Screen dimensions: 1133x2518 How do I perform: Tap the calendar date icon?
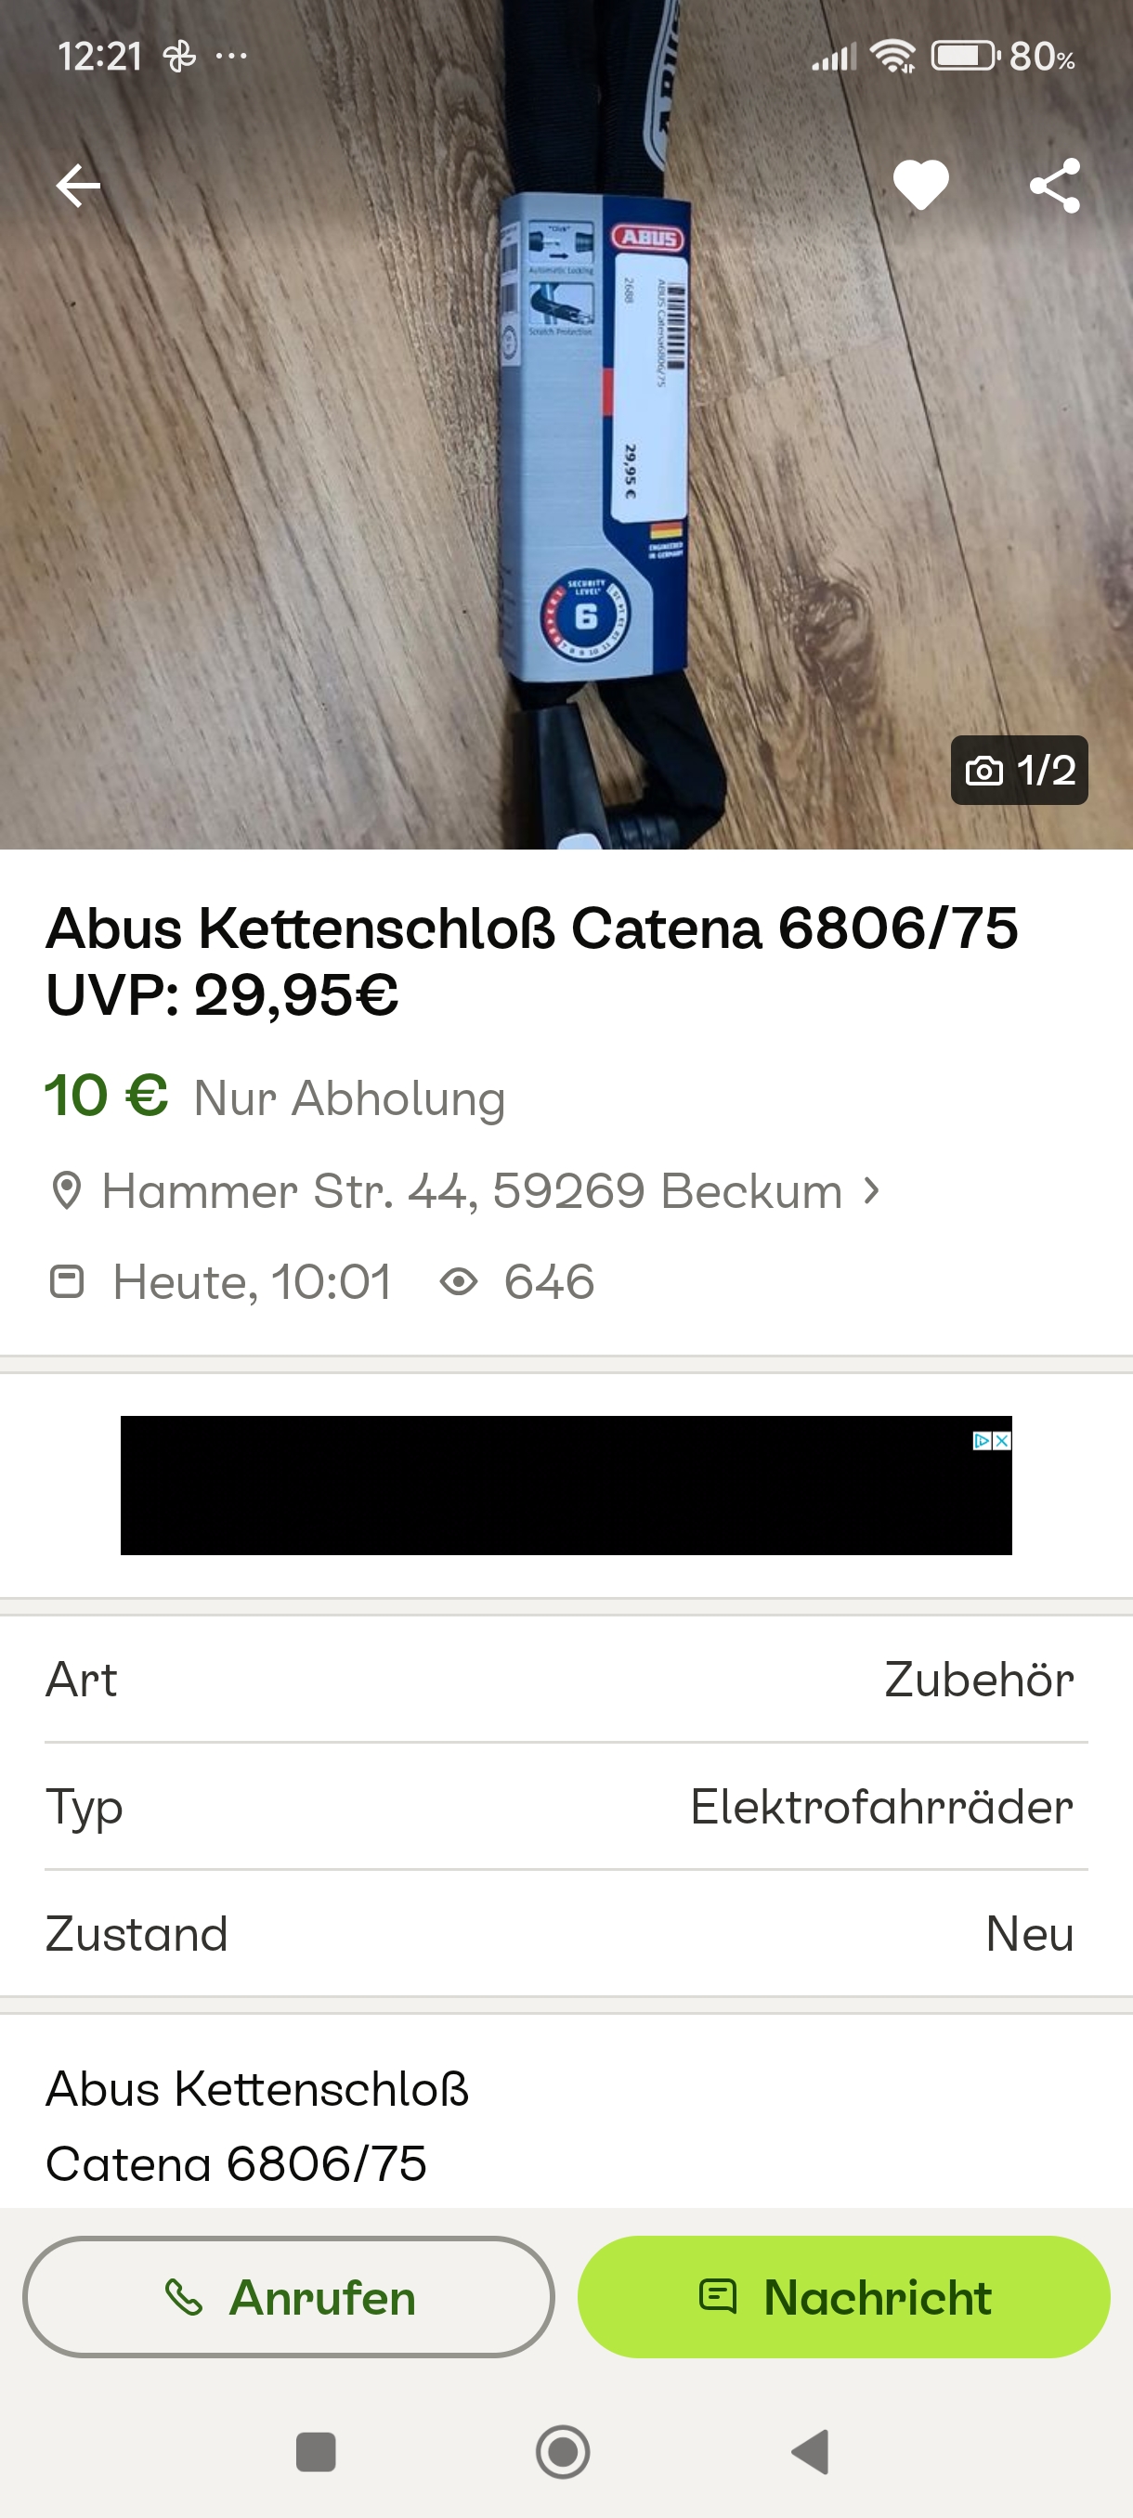pyautogui.click(x=67, y=1281)
